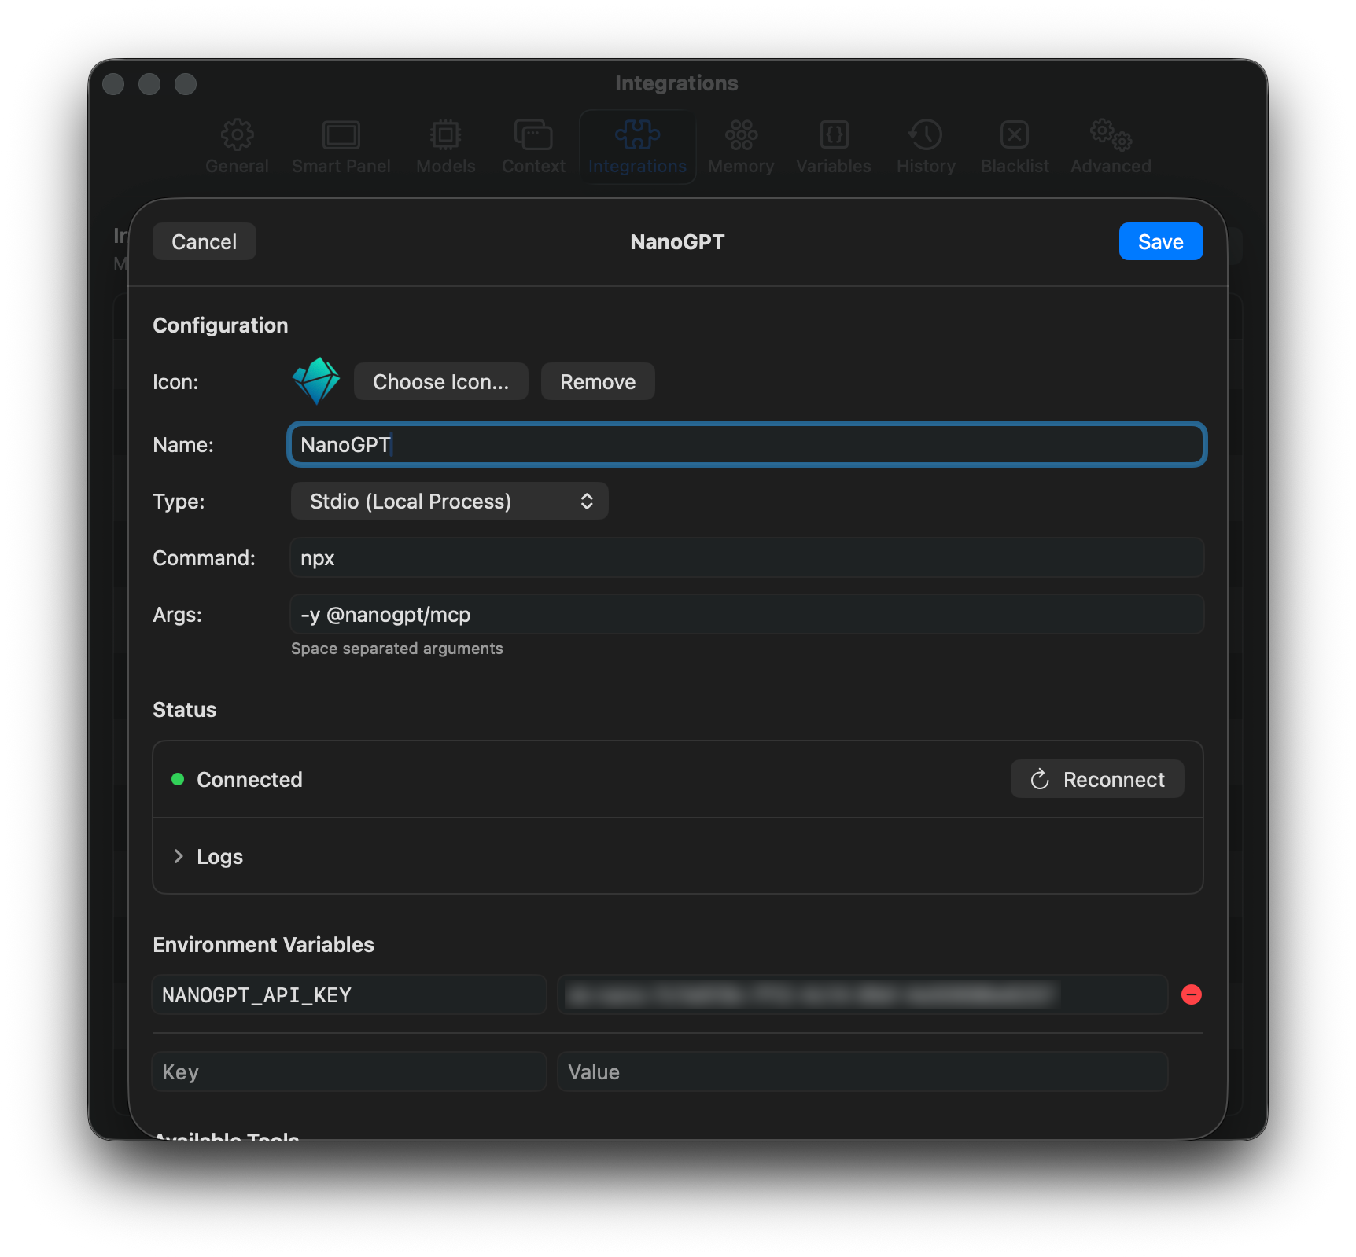Click the NanoGPT dialog title

coord(677,241)
